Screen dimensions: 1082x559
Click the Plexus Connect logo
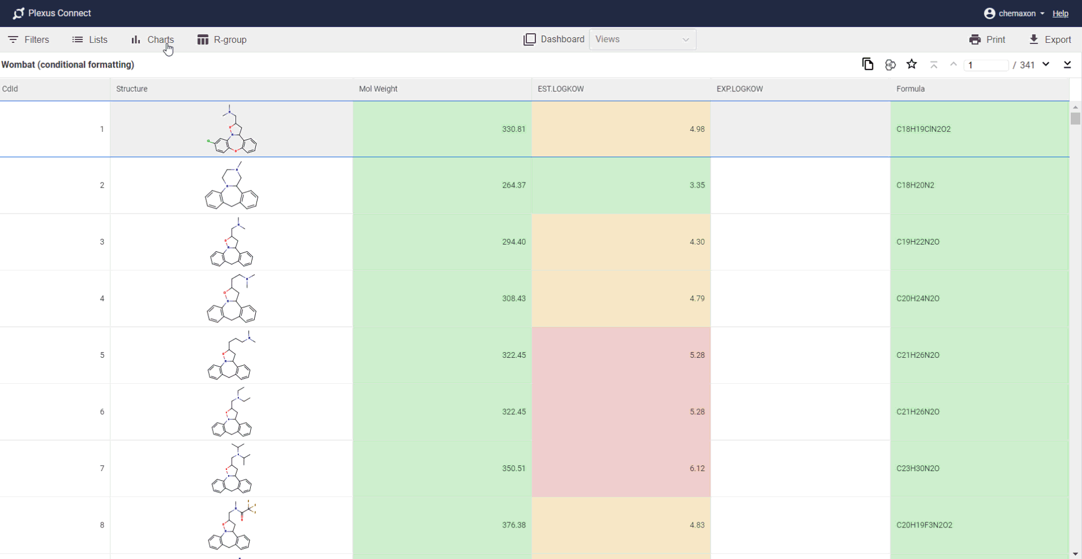(19, 14)
